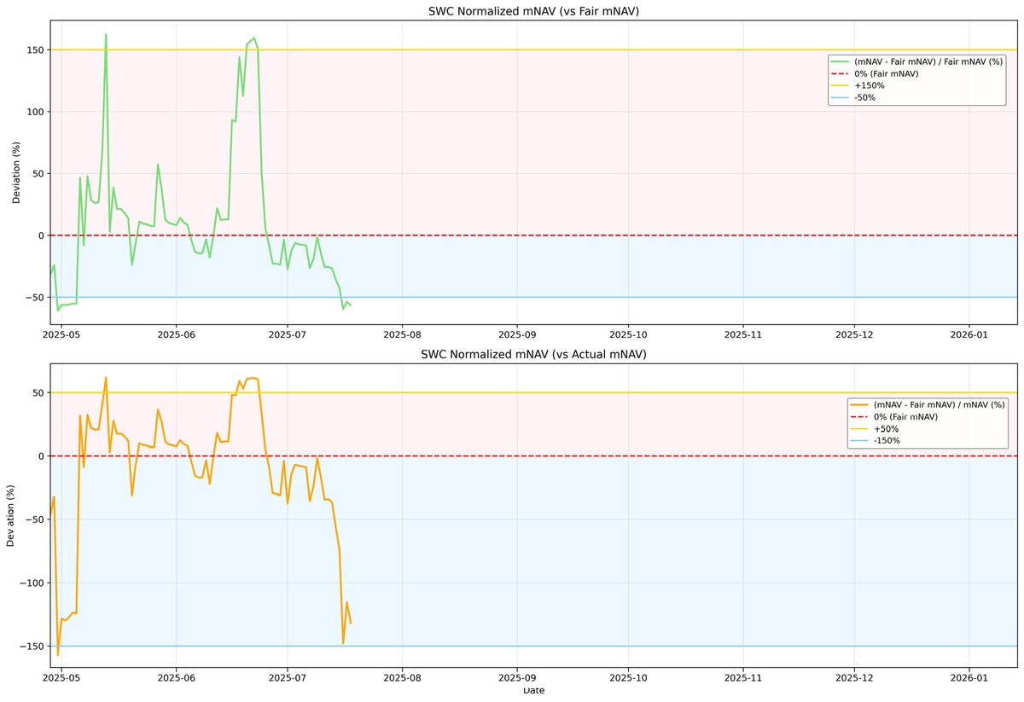
Task: Click "2025-10" date tick under Fair mNAV chart
Action: point(628,336)
